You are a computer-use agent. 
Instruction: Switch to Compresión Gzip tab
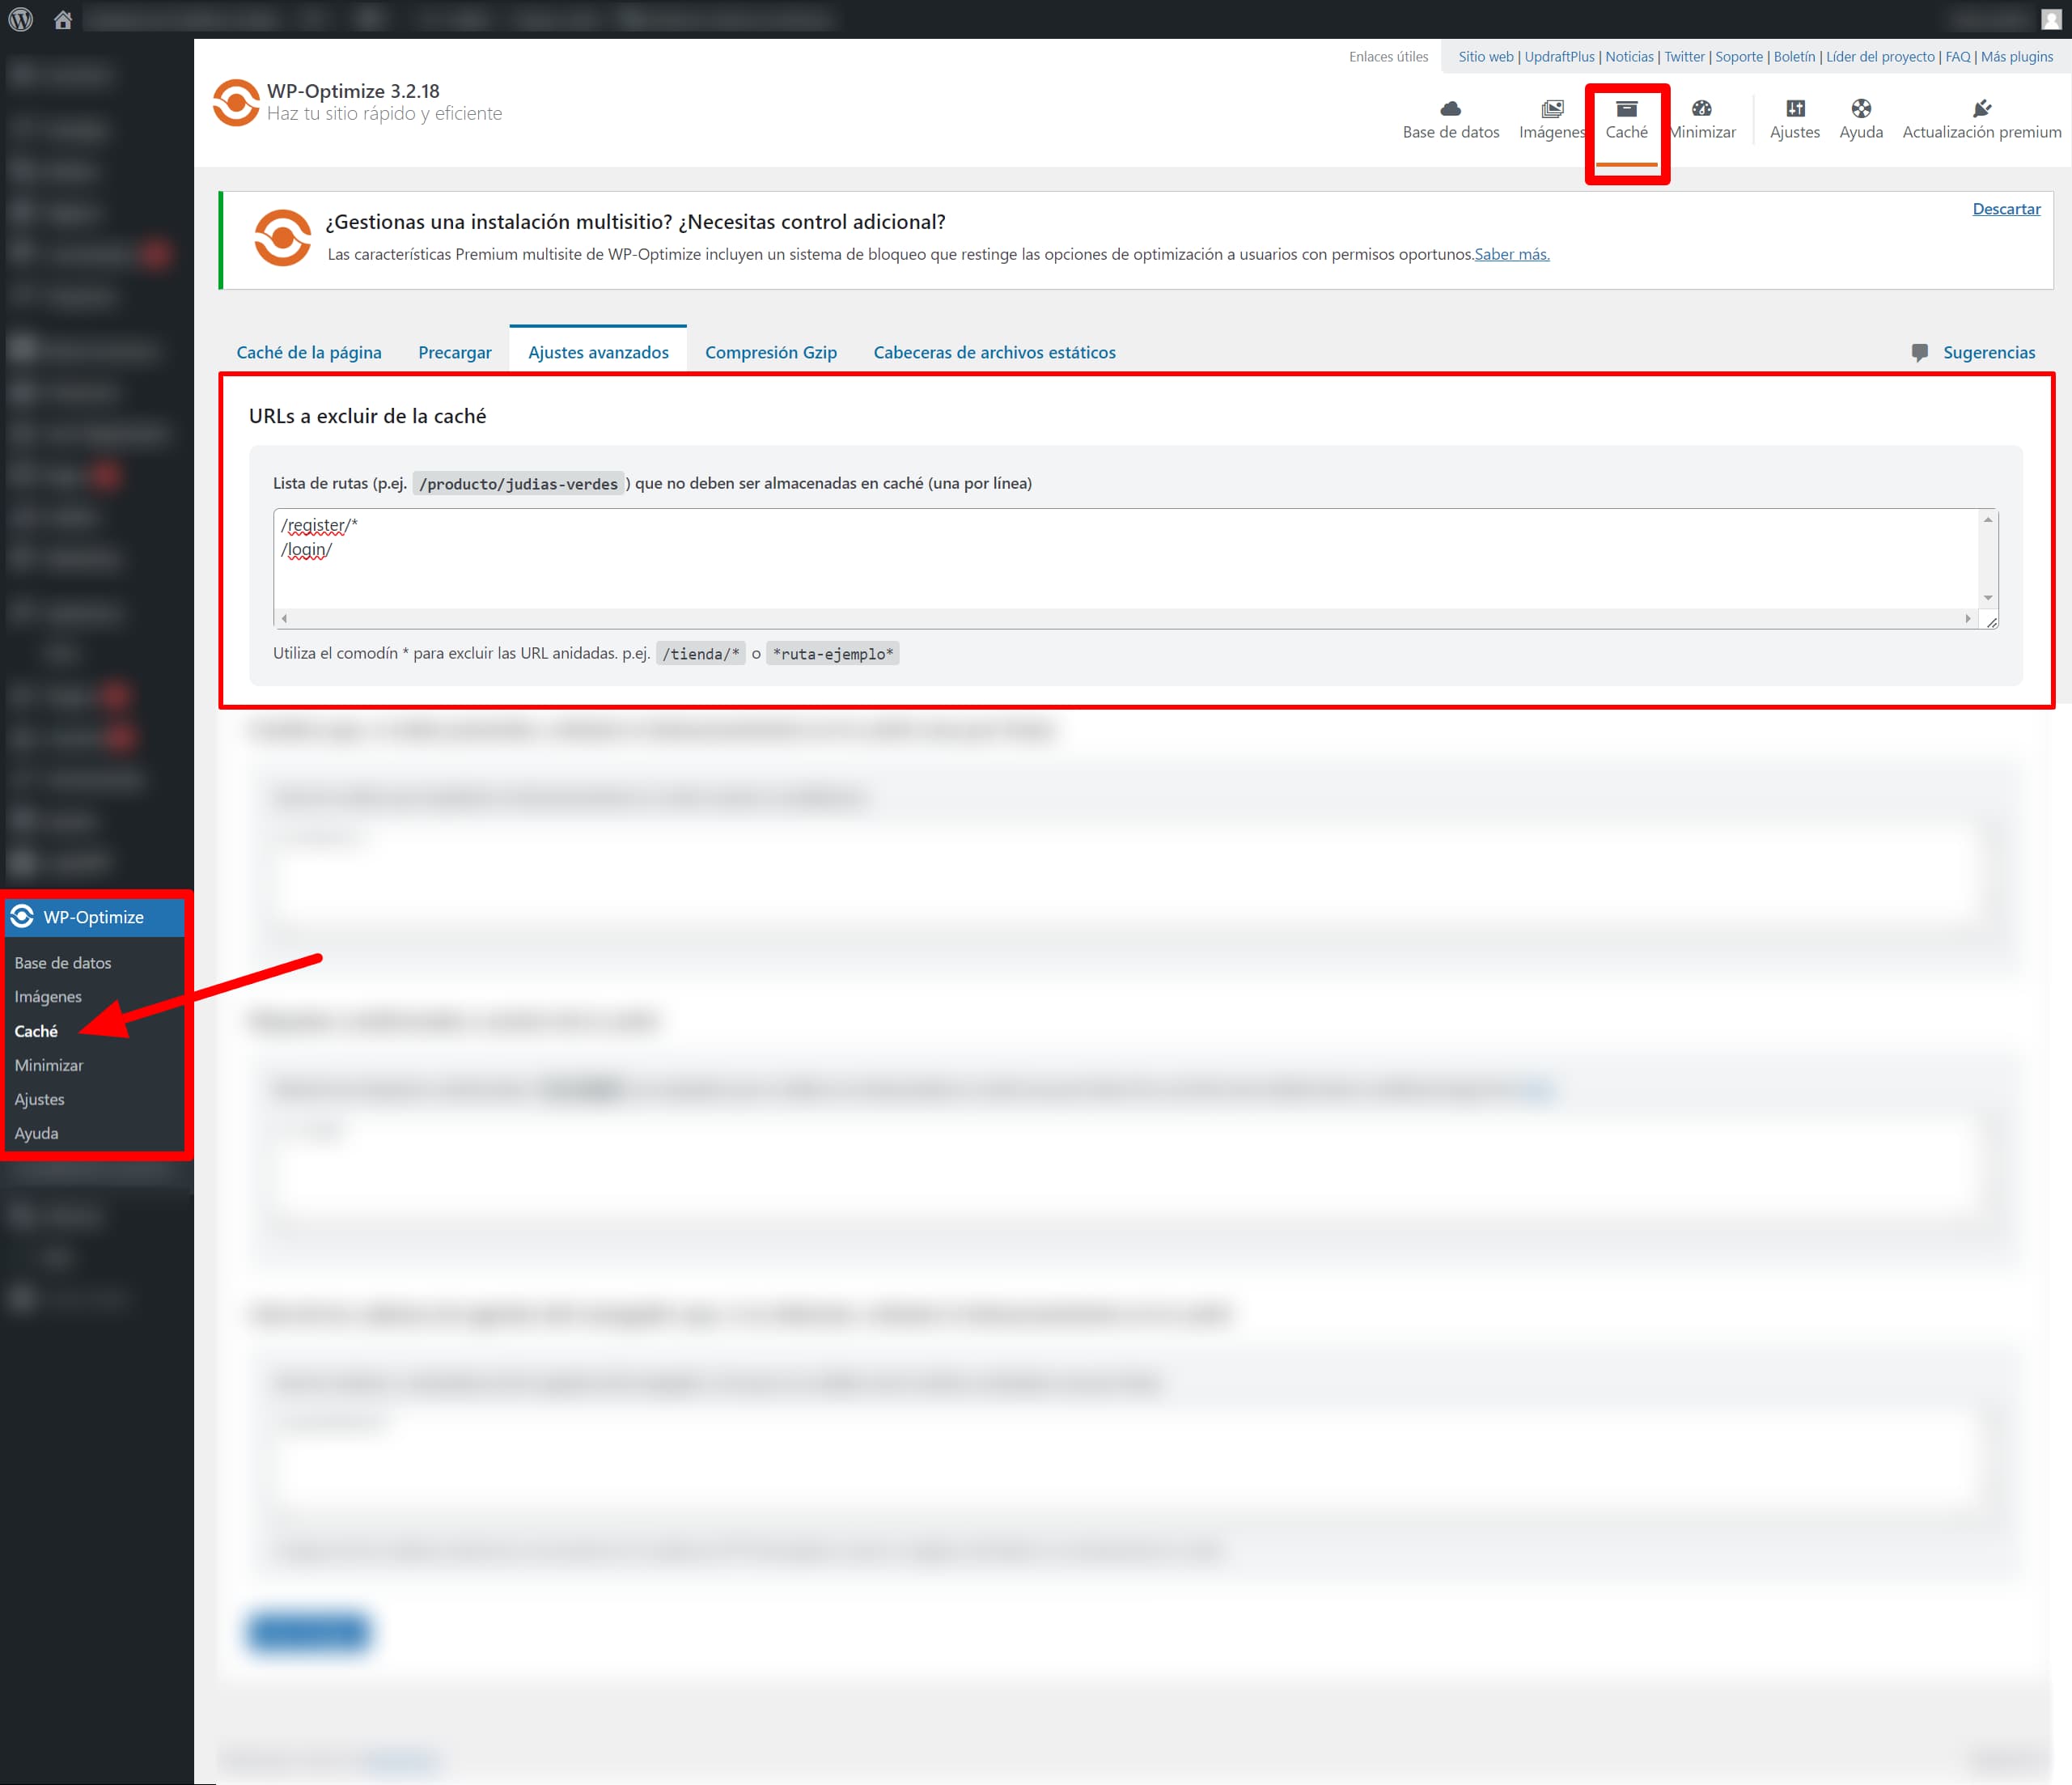[770, 352]
